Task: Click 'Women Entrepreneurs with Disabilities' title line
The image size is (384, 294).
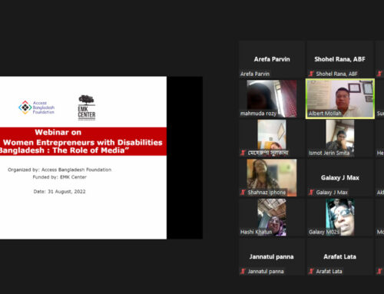Action: [x=83, y=142]
